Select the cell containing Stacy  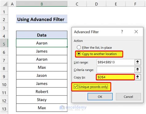(x=42, y=100)
